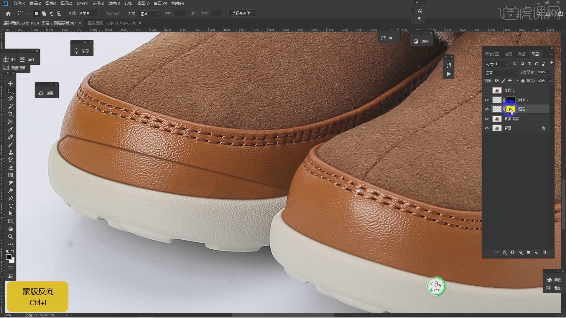The image size is (566, 318).
Task: Click Add layer mask icon in Layers panel
Action: click(512, 252)
